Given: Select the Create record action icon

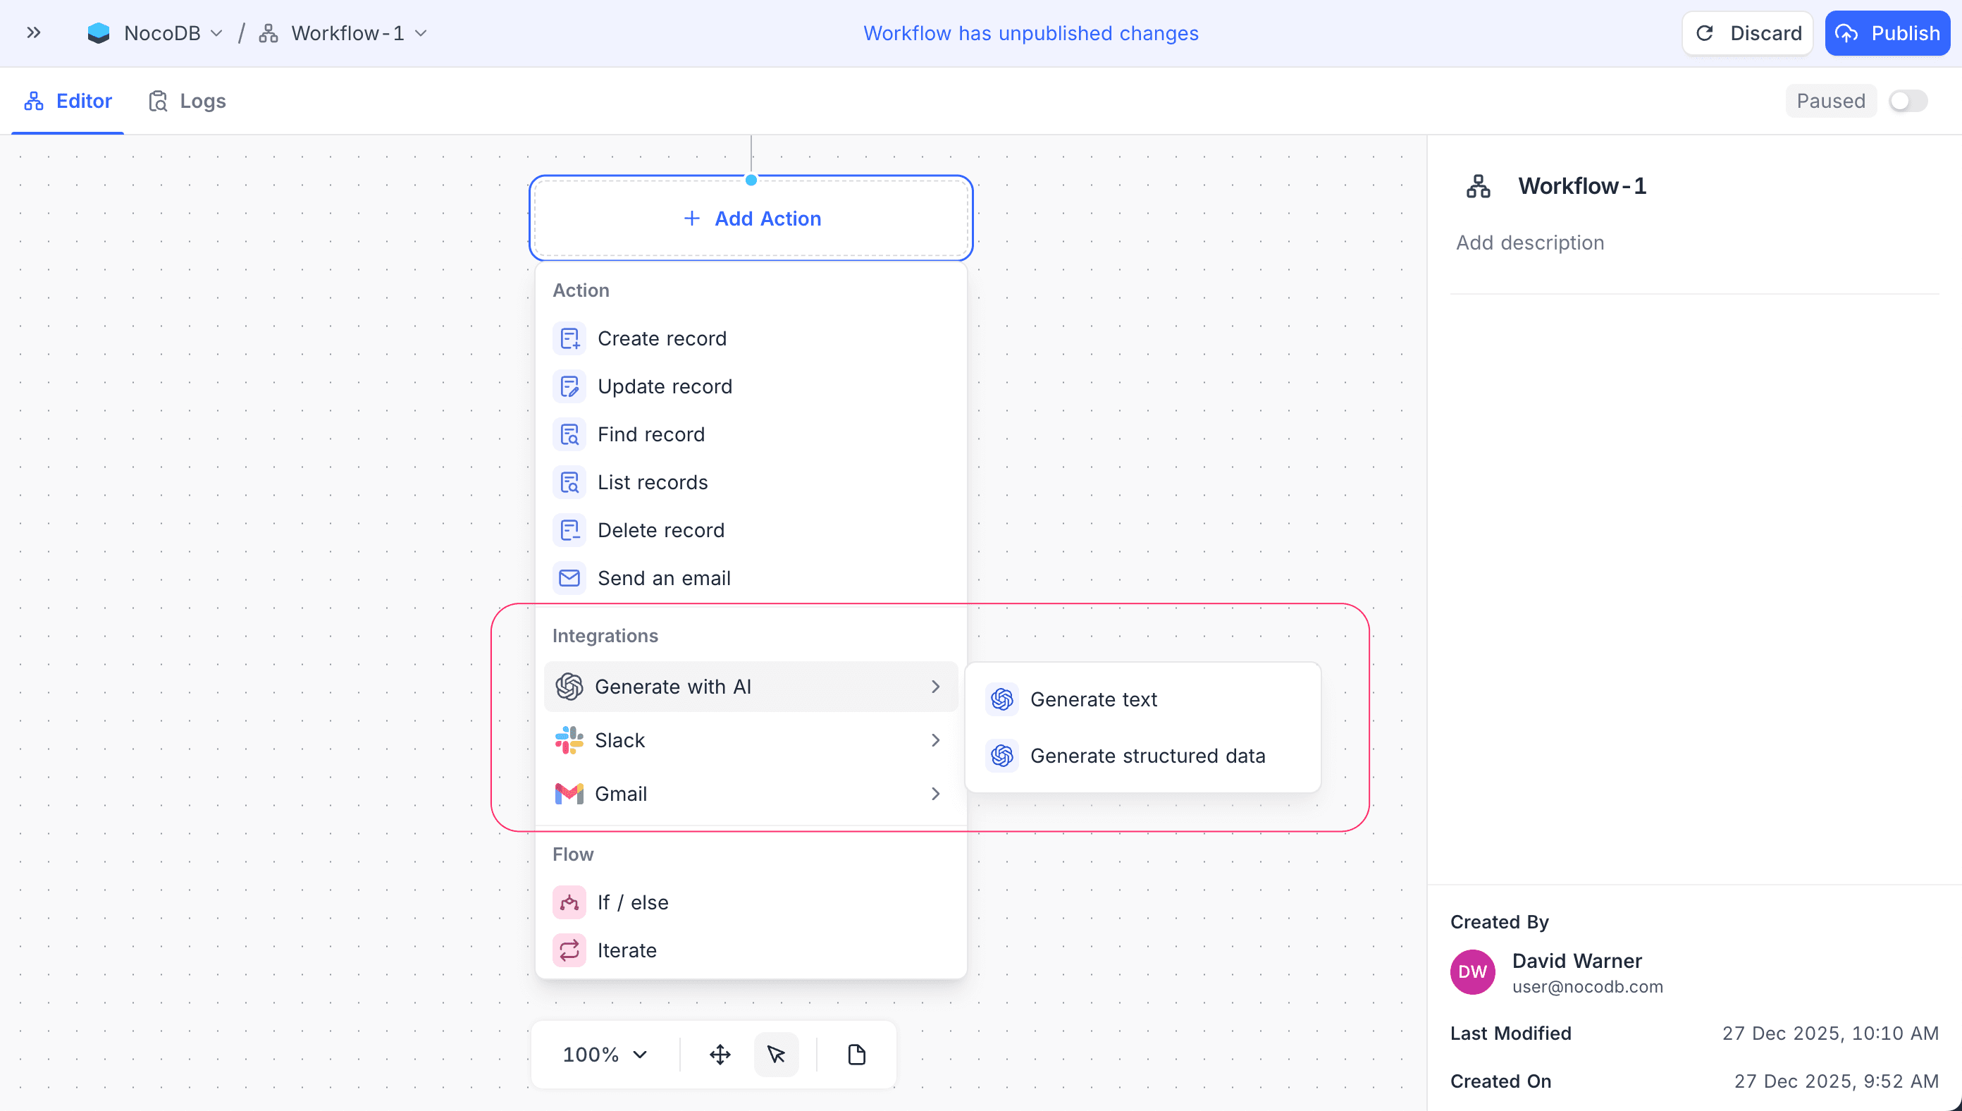Looking at the screenshot, I should click(x=570, y=338).
